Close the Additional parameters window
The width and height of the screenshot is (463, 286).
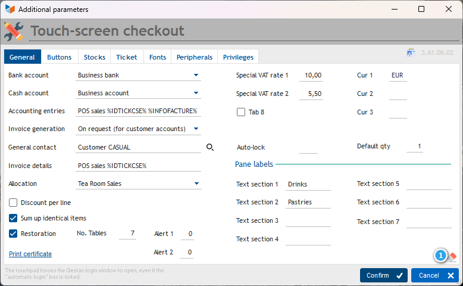[448, 10]
